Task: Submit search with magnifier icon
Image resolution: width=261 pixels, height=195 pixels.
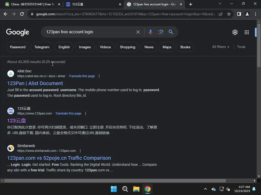Action: [171, 32]
